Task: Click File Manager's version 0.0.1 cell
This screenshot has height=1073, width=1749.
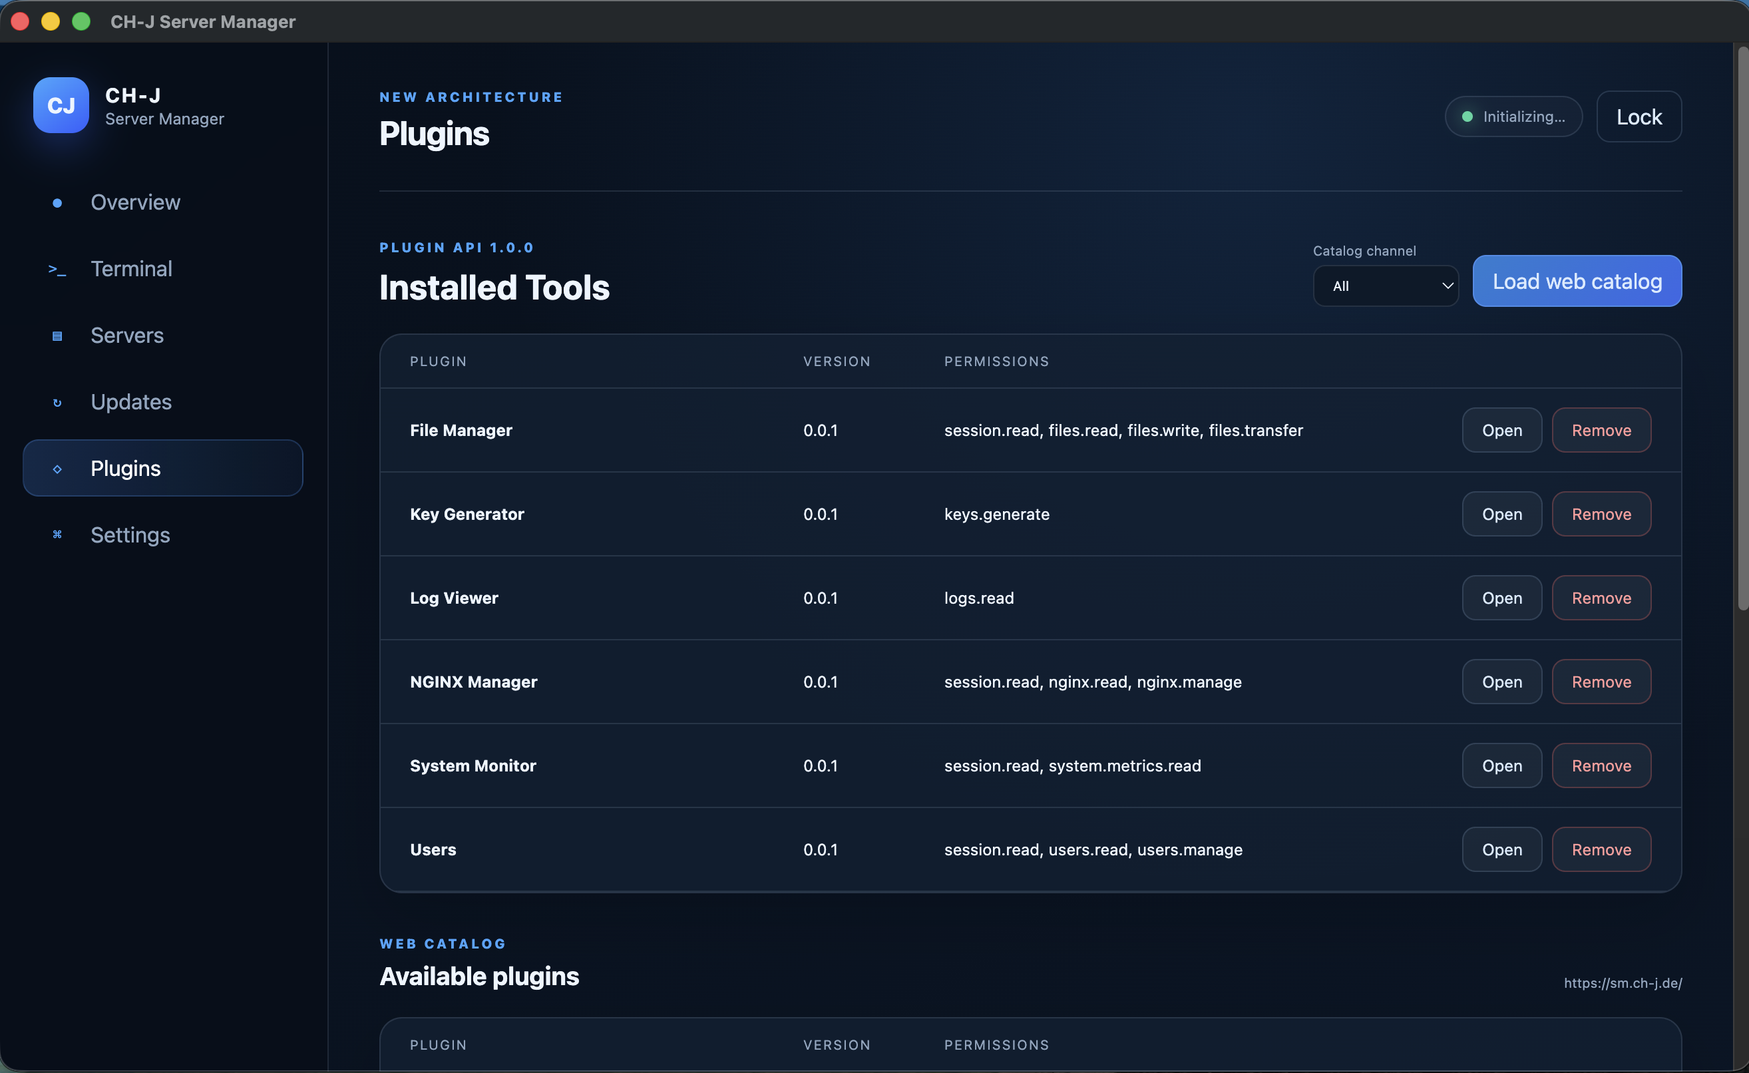Action: click(821, 431)
